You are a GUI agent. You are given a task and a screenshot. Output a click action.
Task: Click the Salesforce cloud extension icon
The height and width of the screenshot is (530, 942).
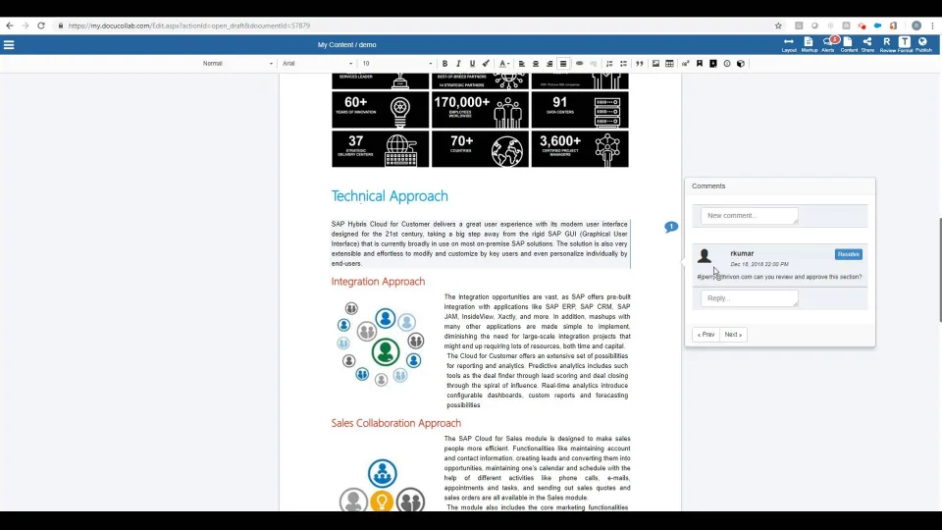[877, 26]
